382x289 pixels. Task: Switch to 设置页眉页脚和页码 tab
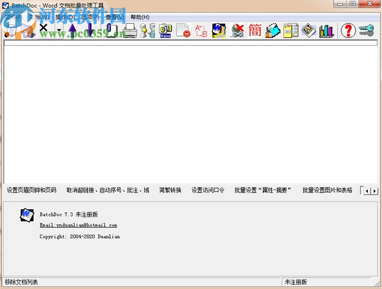tap(32, 190)
